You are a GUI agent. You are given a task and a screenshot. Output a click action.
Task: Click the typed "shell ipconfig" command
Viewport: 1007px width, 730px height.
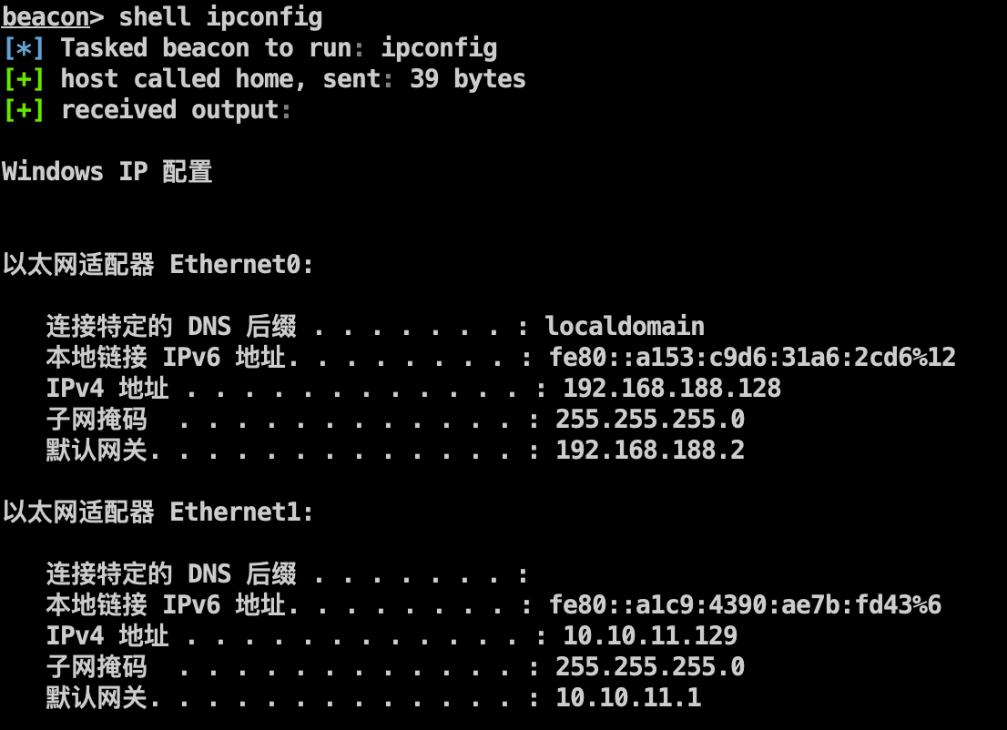coord(220,16)
